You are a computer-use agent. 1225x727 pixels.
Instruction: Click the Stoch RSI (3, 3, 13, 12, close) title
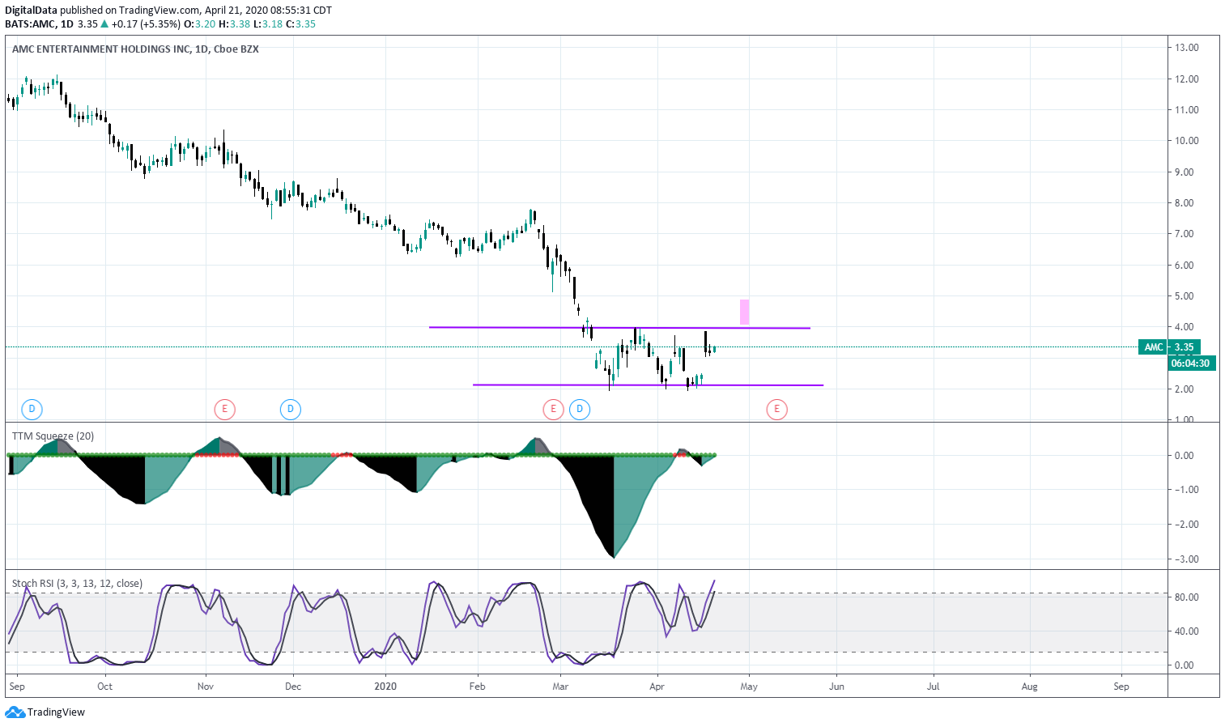pyautogui.click(x=77, y=583)
